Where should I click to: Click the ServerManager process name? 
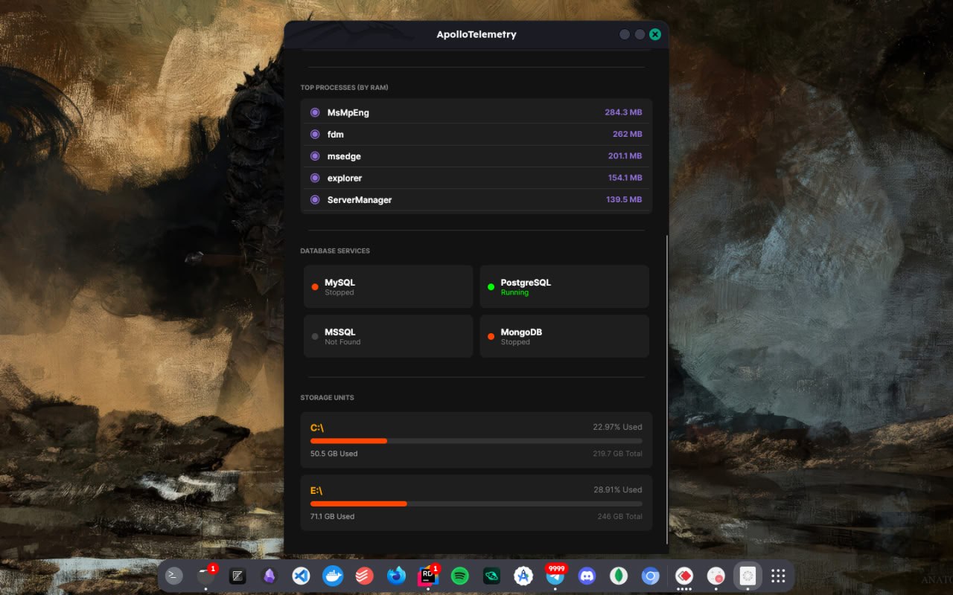tap(360, 200)
